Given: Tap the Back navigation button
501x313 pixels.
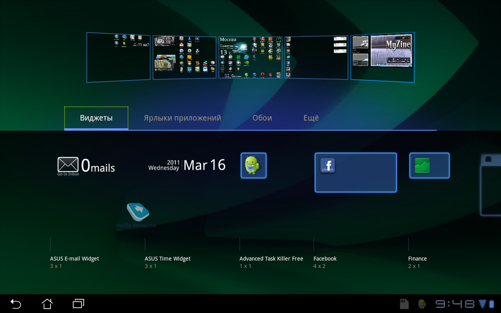Looking at the screenshot, I should [16, 304].
